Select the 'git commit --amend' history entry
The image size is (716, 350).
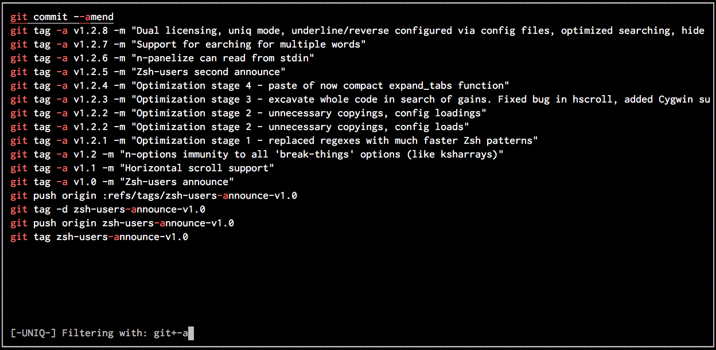[62, 17]
